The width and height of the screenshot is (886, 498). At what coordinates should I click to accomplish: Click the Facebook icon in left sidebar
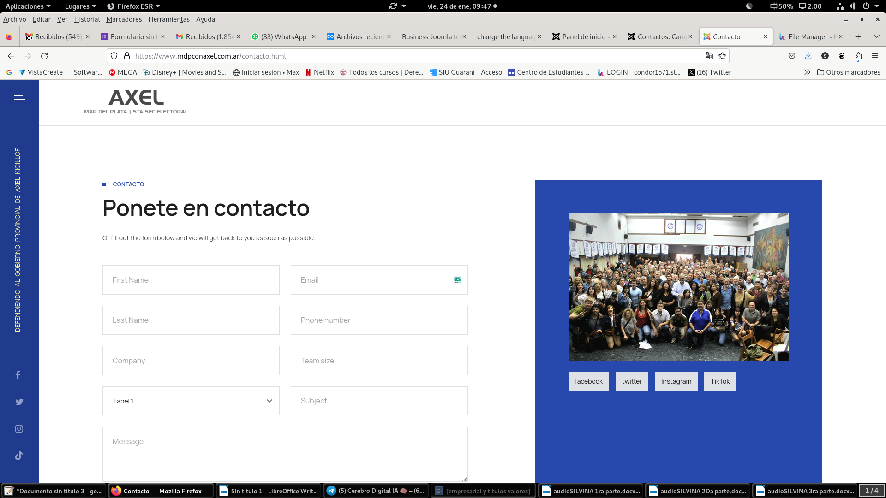coord(18,375)
